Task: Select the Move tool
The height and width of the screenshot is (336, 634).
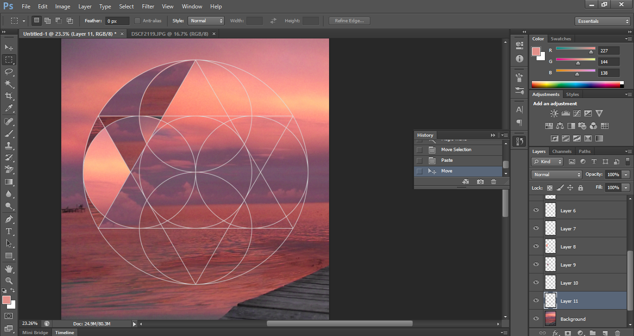Action: click(9, 47)
